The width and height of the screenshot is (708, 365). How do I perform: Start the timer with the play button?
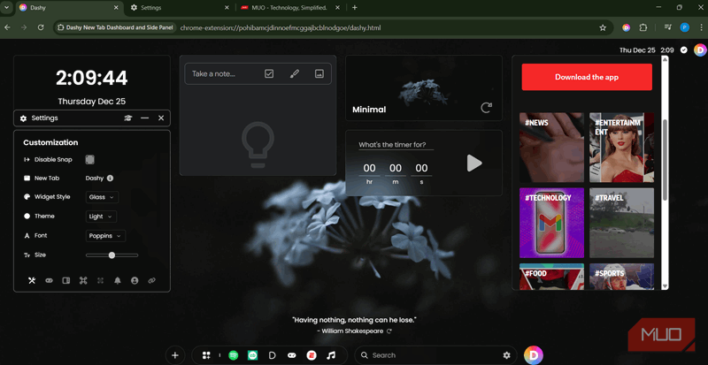click(474, 163)
